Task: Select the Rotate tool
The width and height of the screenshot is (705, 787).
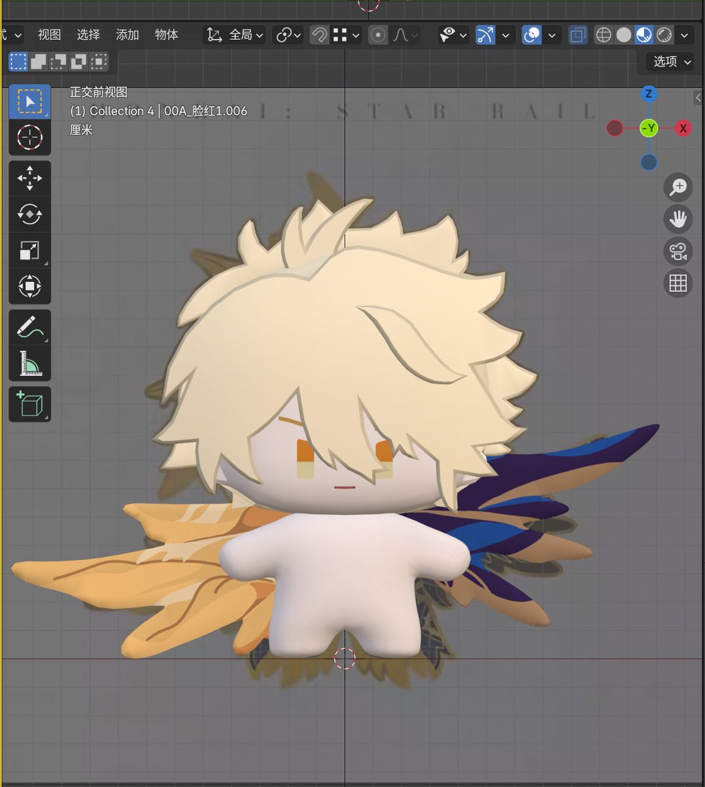Action: pyautogui.click(x=30, y=214)
